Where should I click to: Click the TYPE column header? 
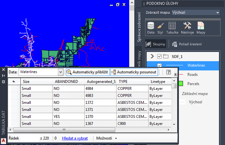coord(132,82)
